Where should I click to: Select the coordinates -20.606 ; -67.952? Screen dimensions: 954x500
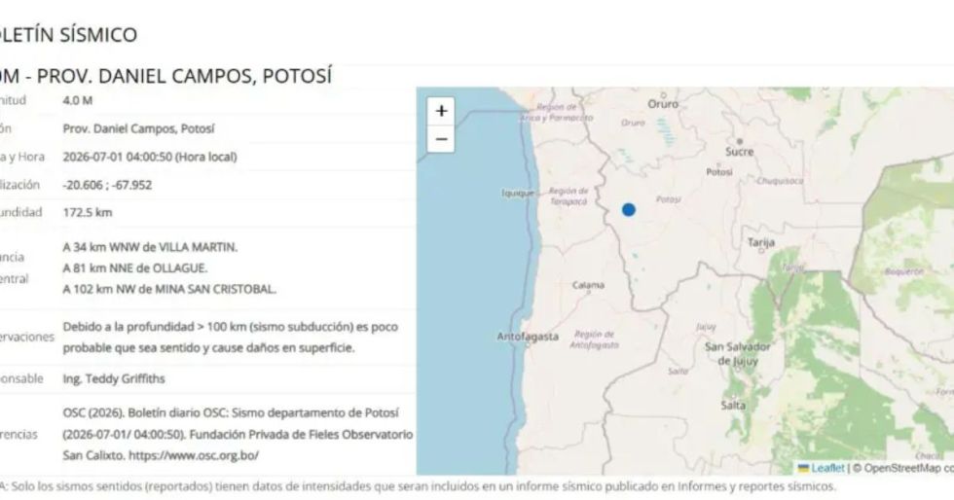107,185
